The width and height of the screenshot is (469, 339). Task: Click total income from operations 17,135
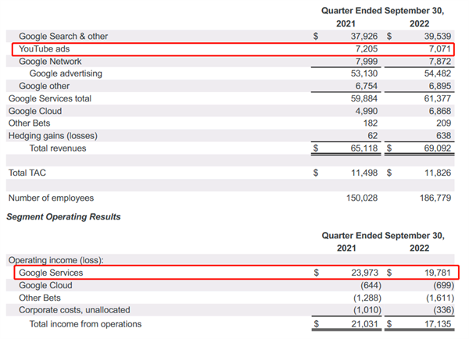tap(438, 324)
